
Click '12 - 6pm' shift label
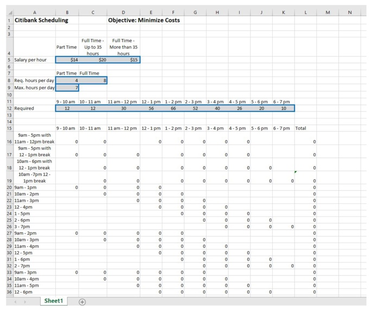(23, 292)
